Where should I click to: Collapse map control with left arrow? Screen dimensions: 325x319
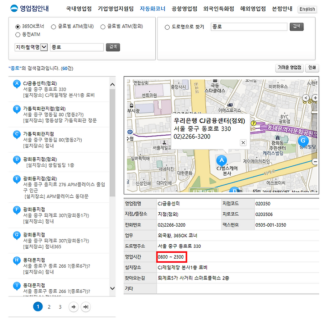(x=306, y=98)
